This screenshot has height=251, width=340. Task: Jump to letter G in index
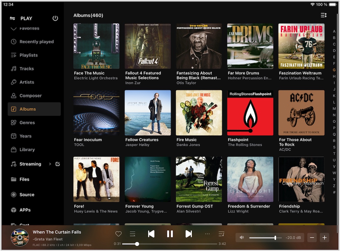tap(334, 70)
